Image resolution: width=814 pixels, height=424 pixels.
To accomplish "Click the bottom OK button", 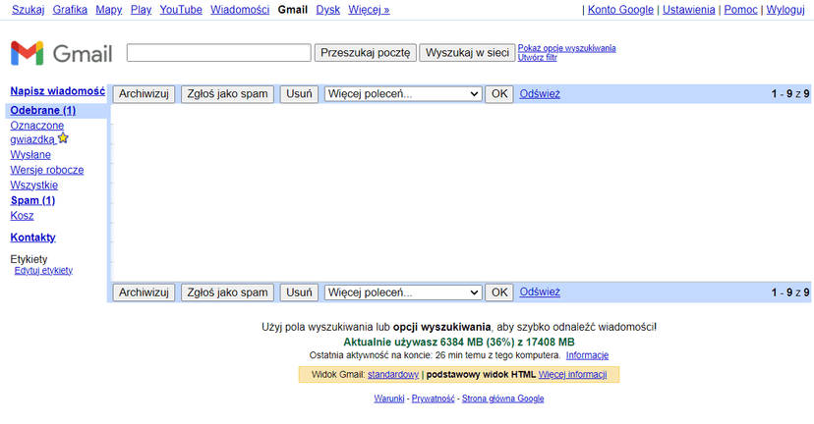I will [499, 292].
